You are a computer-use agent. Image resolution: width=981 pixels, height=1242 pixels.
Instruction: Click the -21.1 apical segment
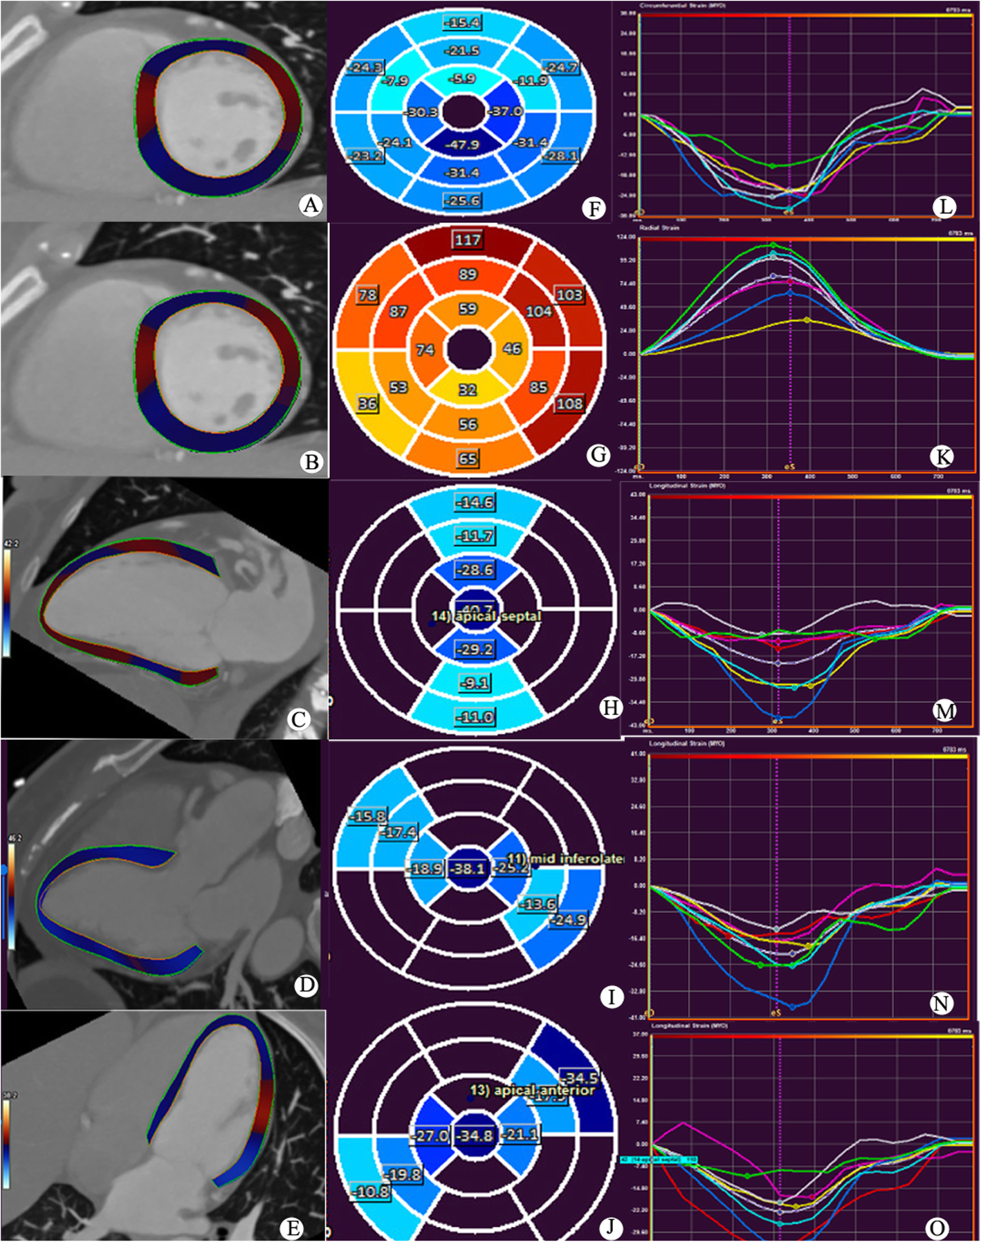[x=519, y=1135]
